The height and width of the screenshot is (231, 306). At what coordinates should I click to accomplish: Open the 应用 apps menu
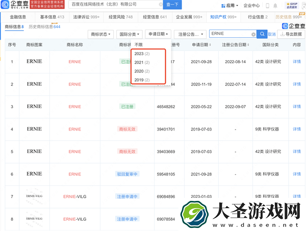(229, 6)
